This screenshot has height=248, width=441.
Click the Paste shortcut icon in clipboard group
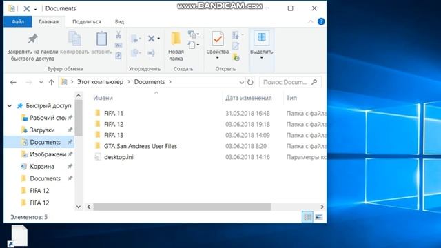point(119,56)
